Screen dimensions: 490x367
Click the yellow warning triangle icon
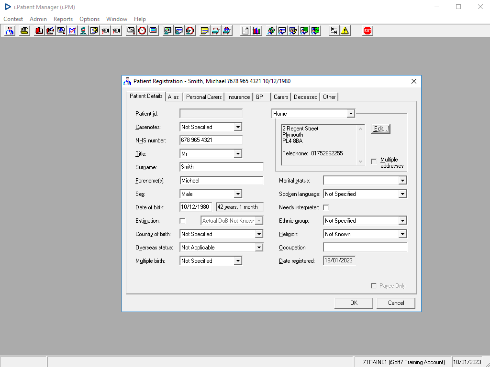point(345,31)
